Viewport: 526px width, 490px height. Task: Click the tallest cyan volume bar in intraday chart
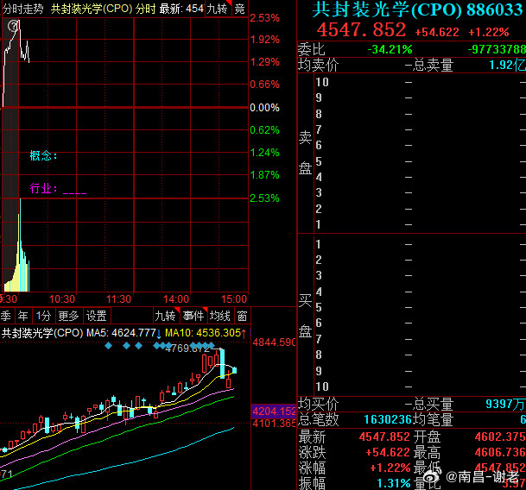[20, 245]
